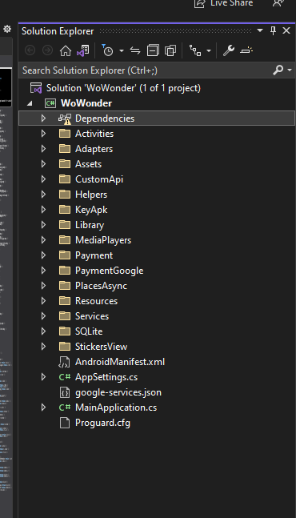This screenshot has width=296, height=518.
Task: Select the WoWonder C# project
Action: click(x=86, y=103)
